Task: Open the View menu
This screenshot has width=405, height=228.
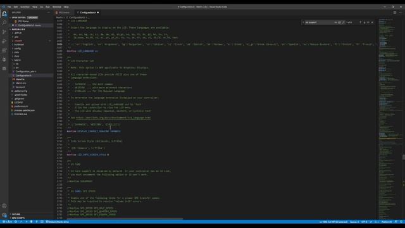Action: click(x=35, y=7)
